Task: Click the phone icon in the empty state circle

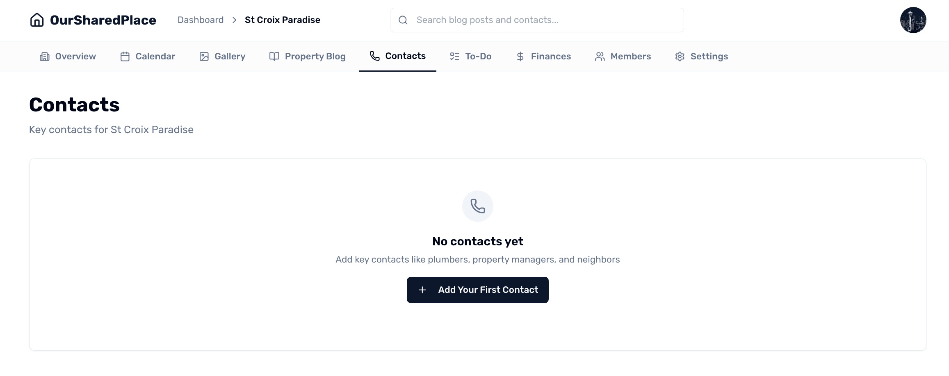Action: [x=477, y=206]
